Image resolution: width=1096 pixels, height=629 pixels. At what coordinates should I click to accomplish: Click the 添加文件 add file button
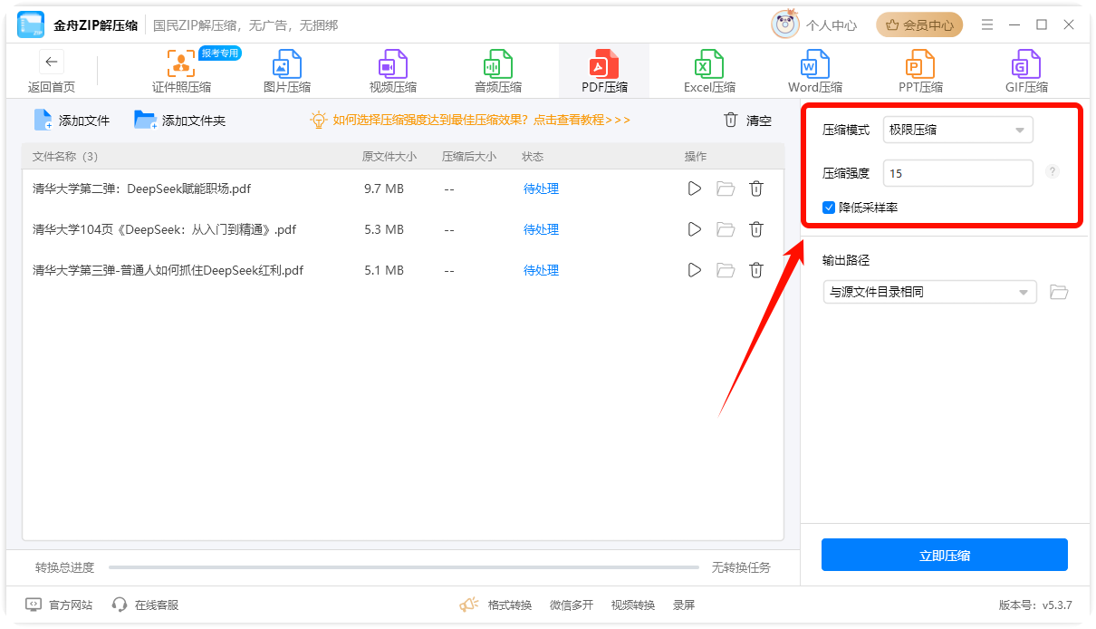72,120
